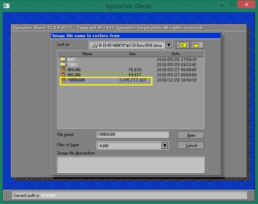Maximize the Symantec Ghost window
Image resolution: width=258 pixels, height=204 pixels.
click(x=232, y=5)
